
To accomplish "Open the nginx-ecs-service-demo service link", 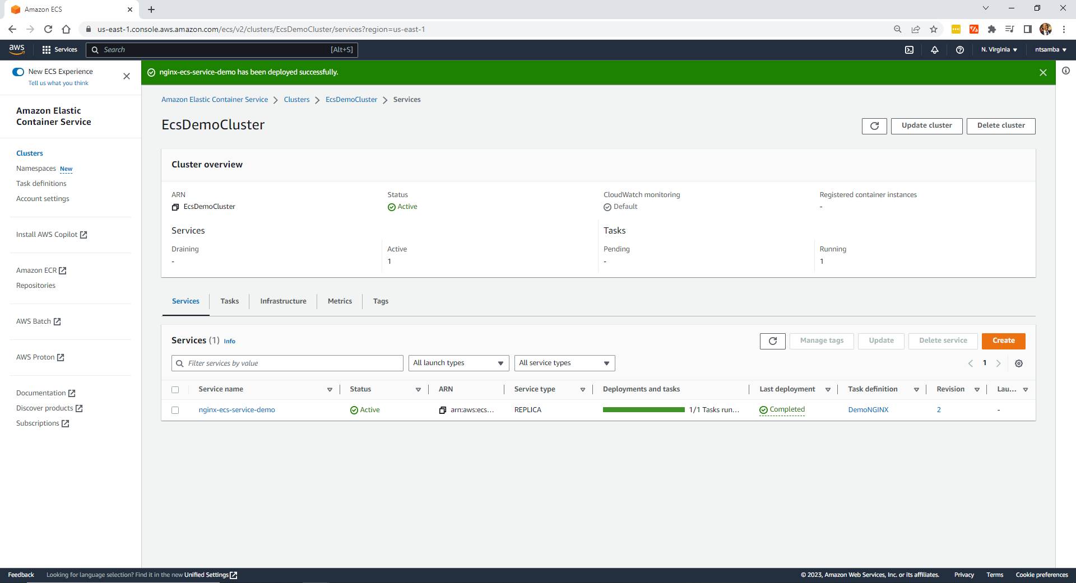I will [x=236, y=410].
